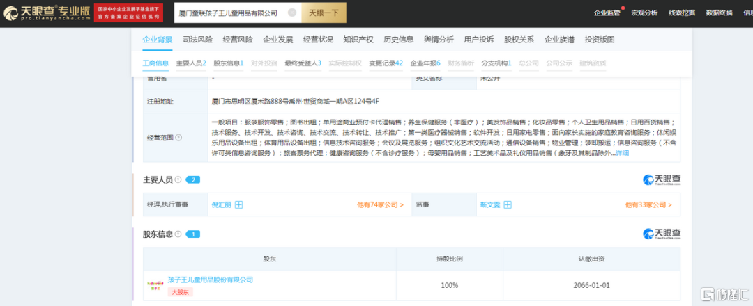The image size is (753, 306).
Task: Switch to the 用户投诉 tab
Action: coord(479,40)
